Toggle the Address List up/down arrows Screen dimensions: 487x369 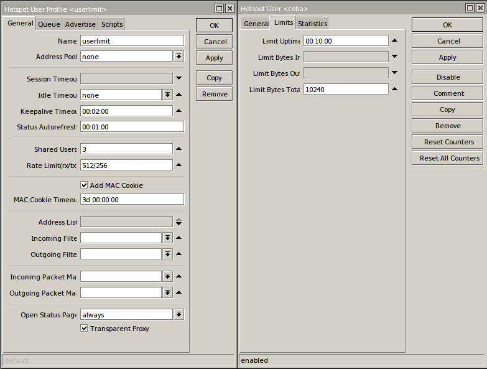[179, 222]
